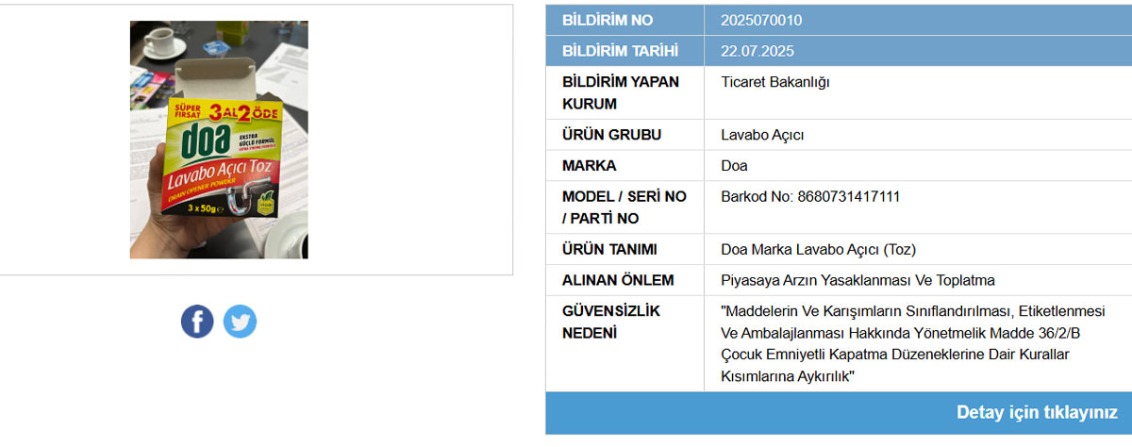This screenshot has height=447, width=1132.
Task: Select the regulation text about Madde 36/2/B
Action: tap(912, 343)
